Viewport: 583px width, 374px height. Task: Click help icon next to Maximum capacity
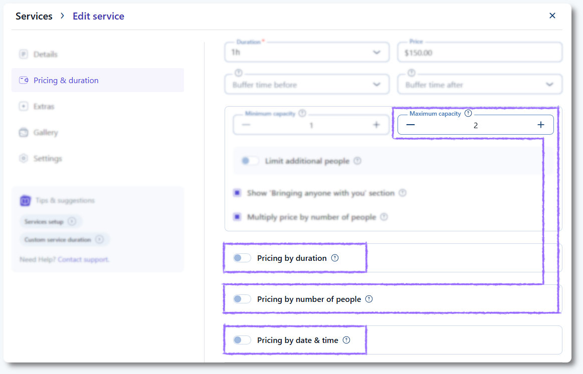click(468, 114)
